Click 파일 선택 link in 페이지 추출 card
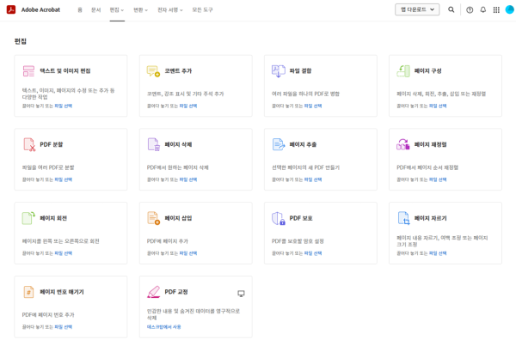The height and width of the screenshot is (340, 516). pos(313,179)
